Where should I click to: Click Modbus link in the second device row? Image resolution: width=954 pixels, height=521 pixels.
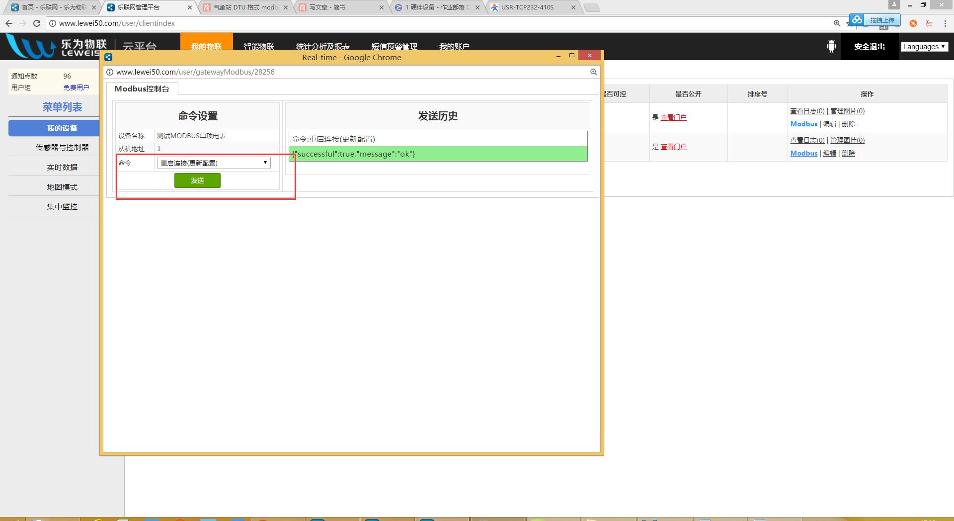click(x=803, y=153)
